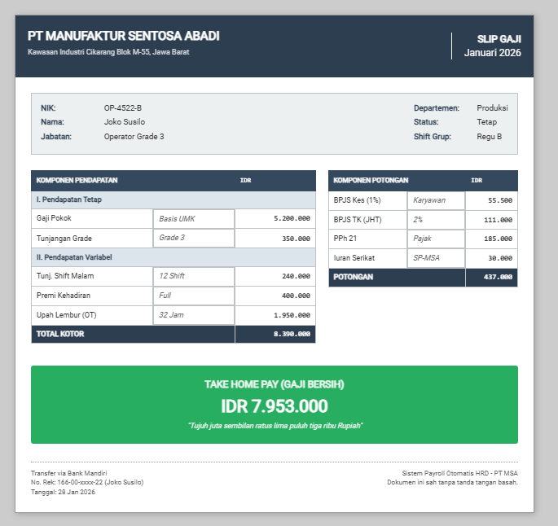Select the Grade 3 field beside Tunjangan Grade

[194, 239]
